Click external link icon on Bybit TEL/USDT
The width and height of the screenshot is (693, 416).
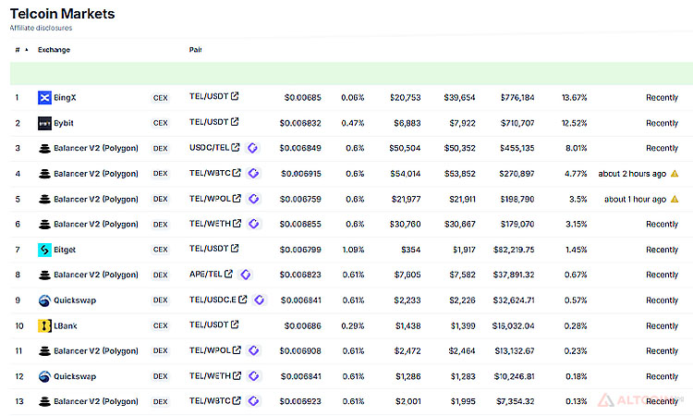(x=235, y=122)
